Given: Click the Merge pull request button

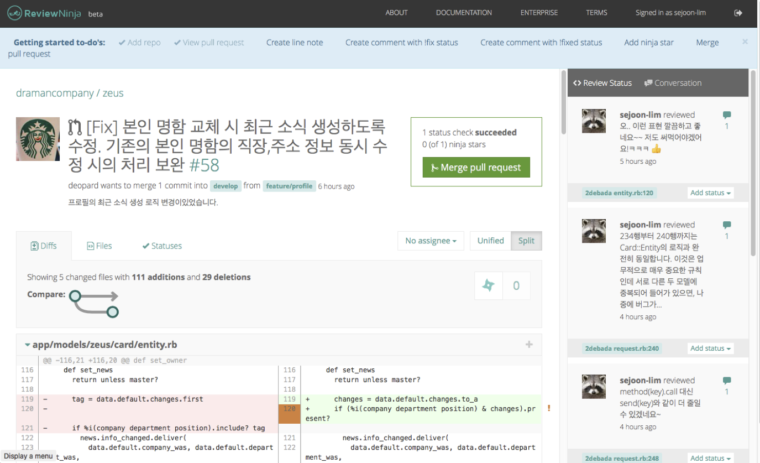Looking at the screenshot, I should [x=476, y=168].
